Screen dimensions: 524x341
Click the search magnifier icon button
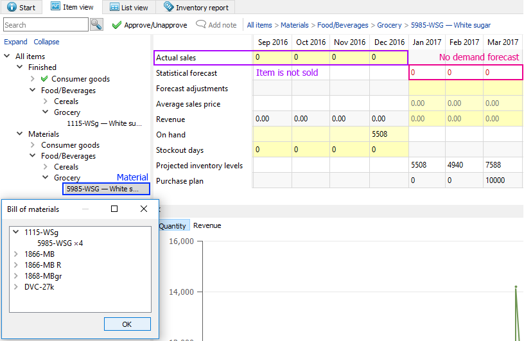click(96, 25)
